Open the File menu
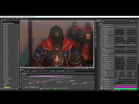The image size is (139, 104). pos(2,18)
